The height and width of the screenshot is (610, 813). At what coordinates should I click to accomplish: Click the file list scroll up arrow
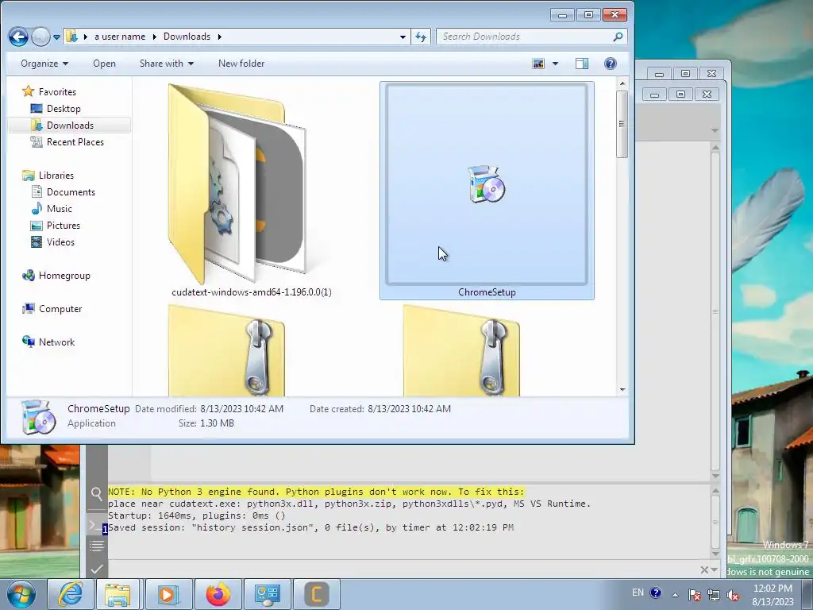(622, 83)
